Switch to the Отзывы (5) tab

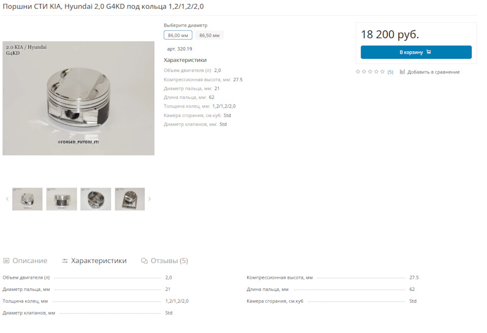pos(164,261)
